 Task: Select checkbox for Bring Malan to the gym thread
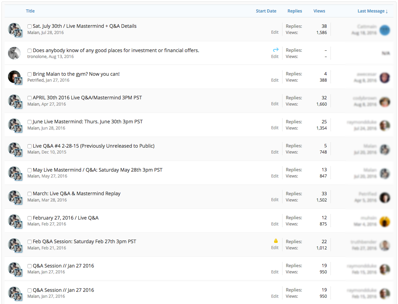click(30, 74)
